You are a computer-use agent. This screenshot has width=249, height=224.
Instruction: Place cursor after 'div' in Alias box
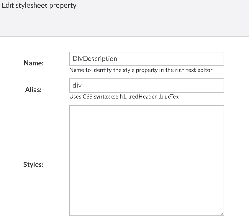(82, 86)
